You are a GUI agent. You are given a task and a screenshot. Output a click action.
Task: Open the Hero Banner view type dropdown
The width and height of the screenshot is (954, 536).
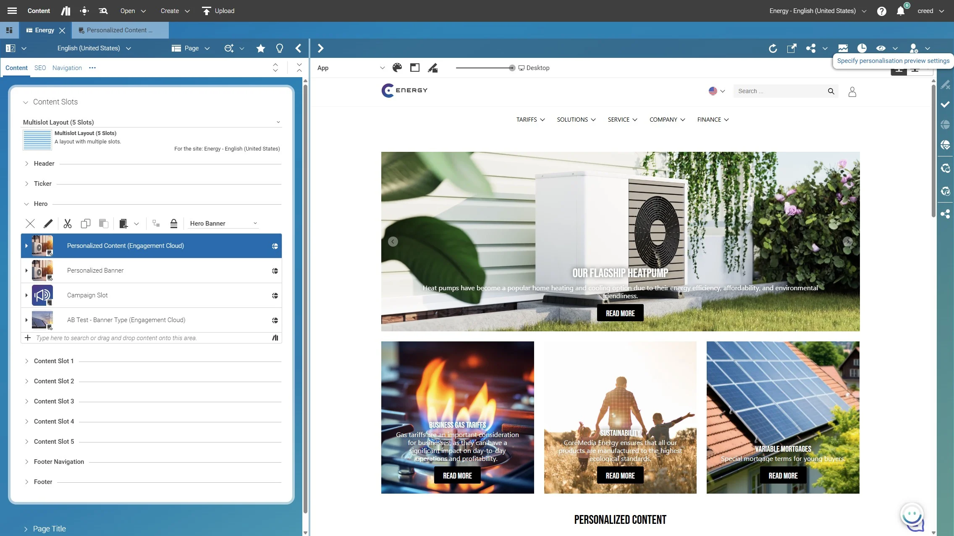(x=223, y=224)
